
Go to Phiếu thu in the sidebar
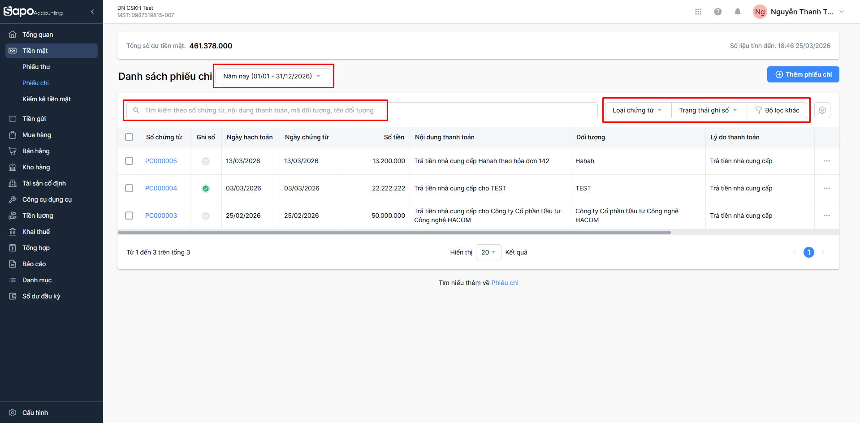pyautogui.click(x=36, y=67)
